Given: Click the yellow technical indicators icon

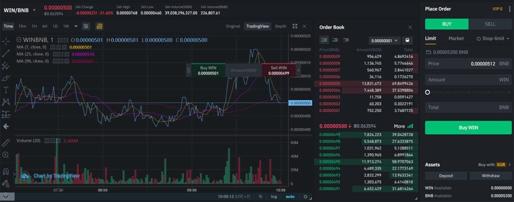Looking at the screenshot, I should point(99,26).
